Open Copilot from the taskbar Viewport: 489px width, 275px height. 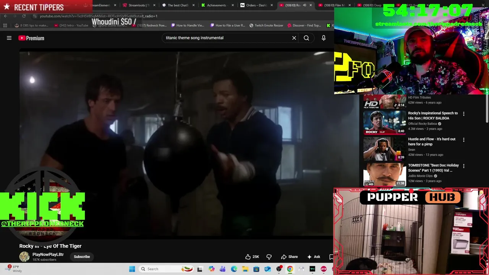point(211,269)
